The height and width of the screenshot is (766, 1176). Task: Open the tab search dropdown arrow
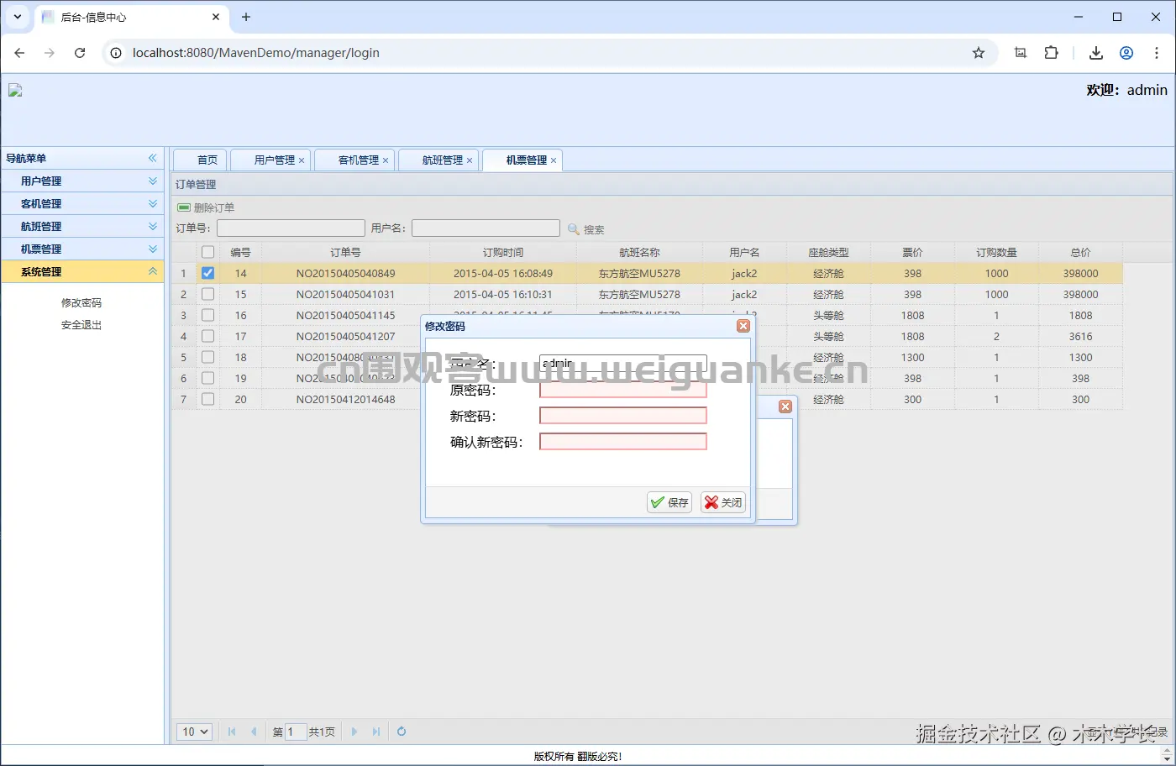click(18, 17)
